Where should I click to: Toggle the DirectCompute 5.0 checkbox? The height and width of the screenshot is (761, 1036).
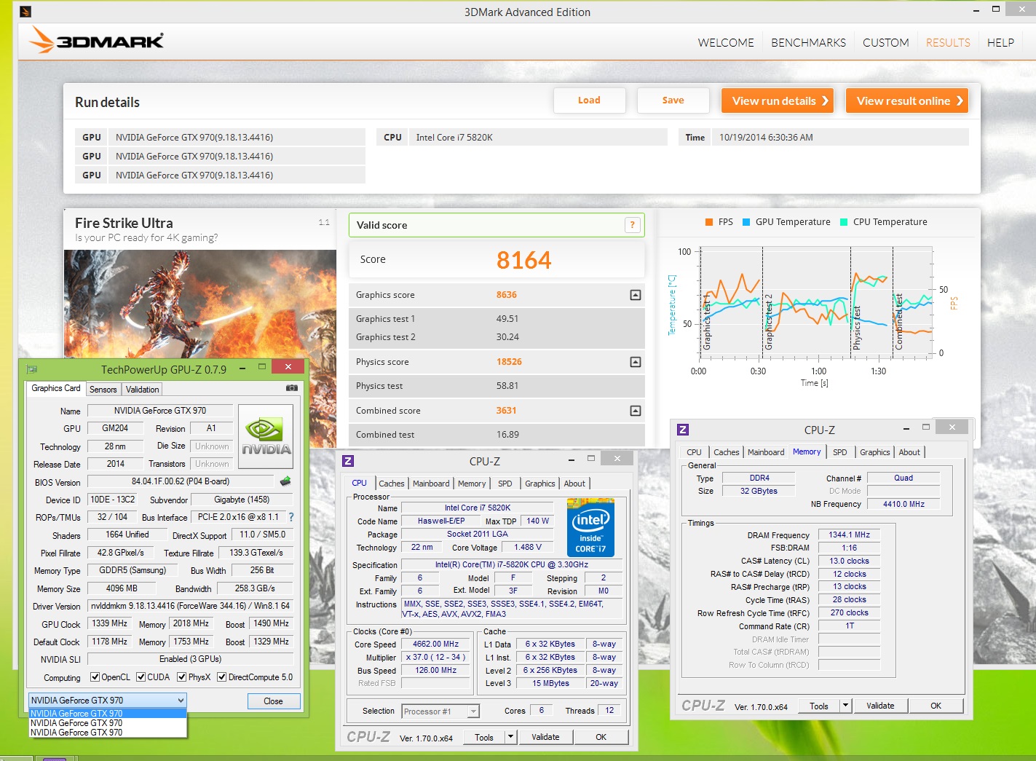pyautogui.click(x=221, y=677)
